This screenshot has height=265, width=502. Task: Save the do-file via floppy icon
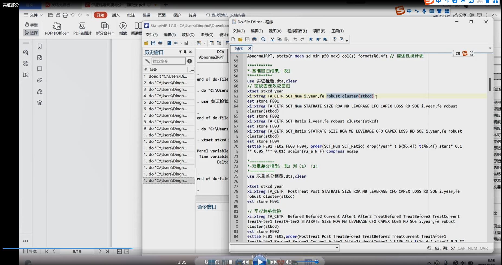click(247, 39)
